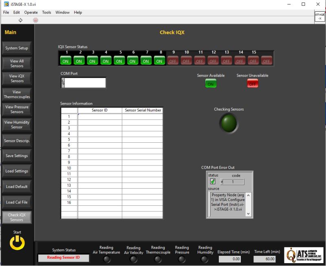Click the View Pressure Sensors button

[x=17, y=109]
